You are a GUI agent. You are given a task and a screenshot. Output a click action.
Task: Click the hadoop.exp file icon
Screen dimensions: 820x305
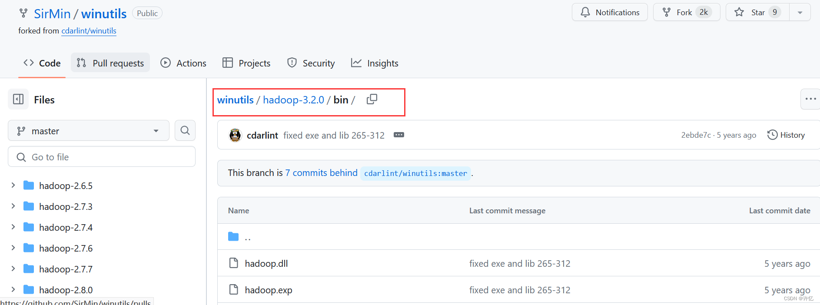click(x=234, y=289)
